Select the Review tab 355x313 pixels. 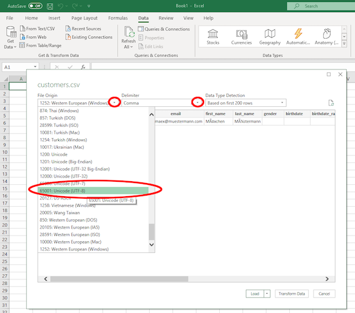tap(166, 18)
